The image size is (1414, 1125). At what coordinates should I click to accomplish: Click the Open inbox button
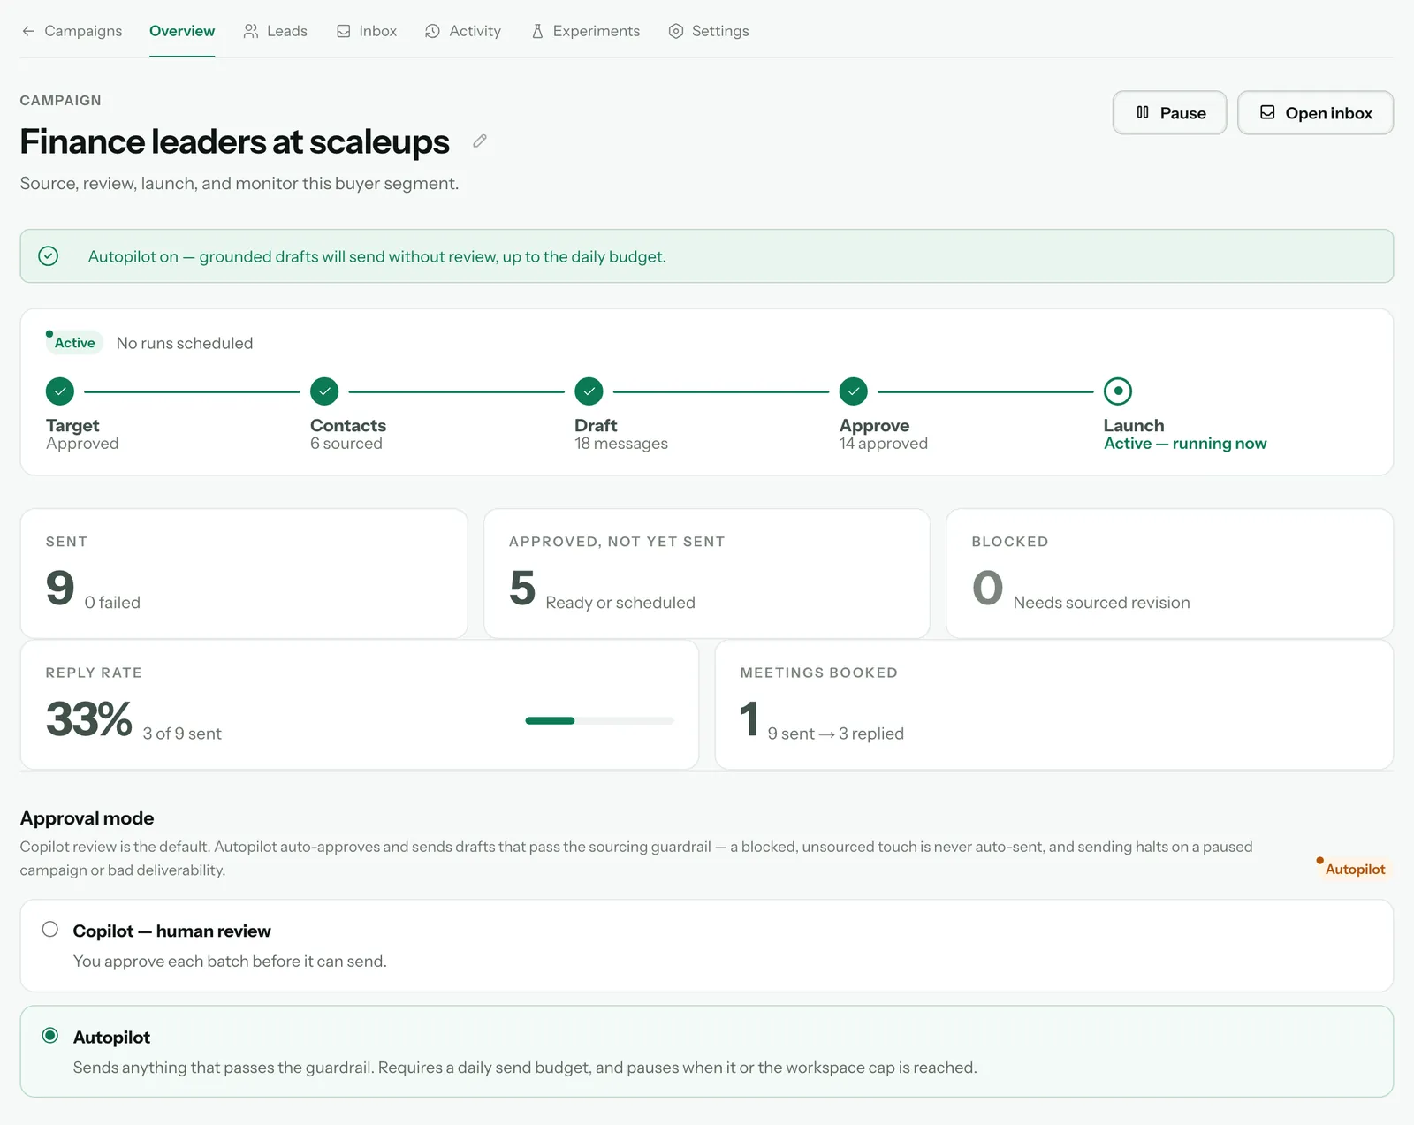click(1315, 113)
